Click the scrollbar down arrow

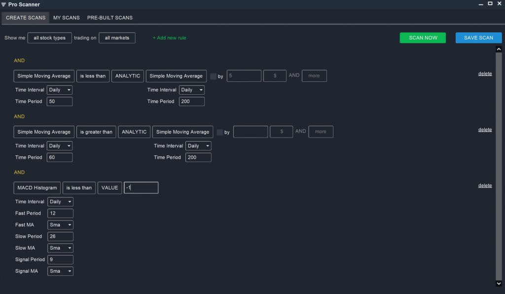(499, 284)
